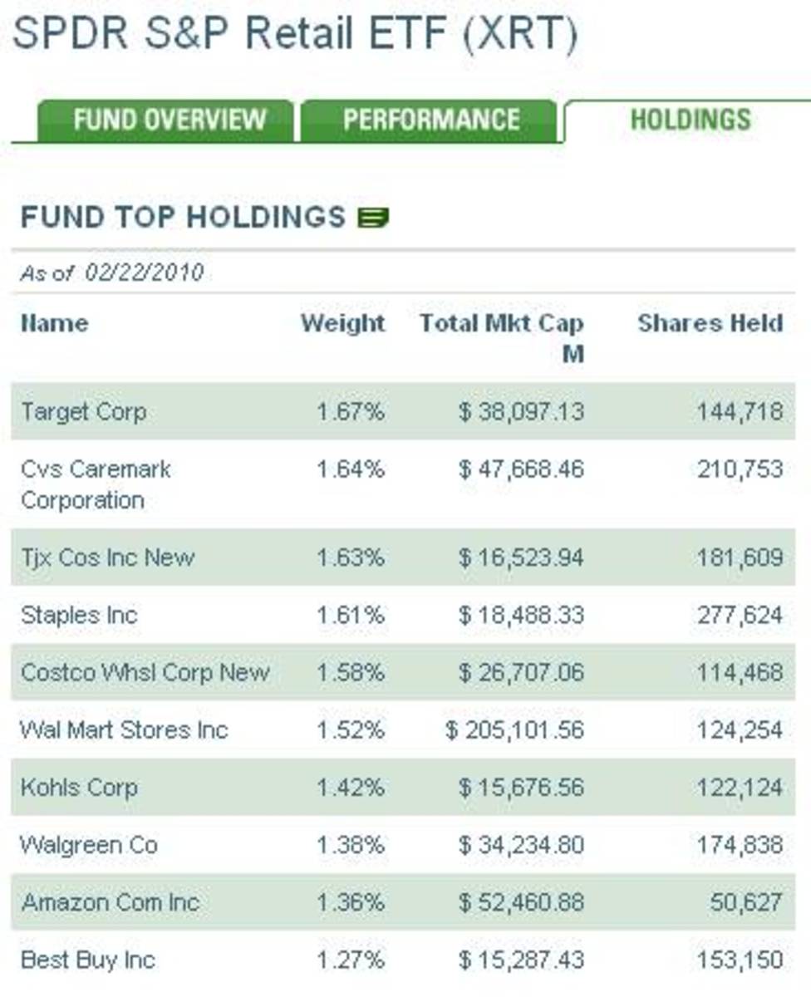Open the Amazon Com Inc holding
The image size is (811, 997).
point(110,902)
